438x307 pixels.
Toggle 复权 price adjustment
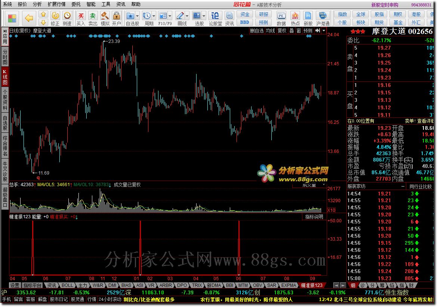click(x=282, y=31)
